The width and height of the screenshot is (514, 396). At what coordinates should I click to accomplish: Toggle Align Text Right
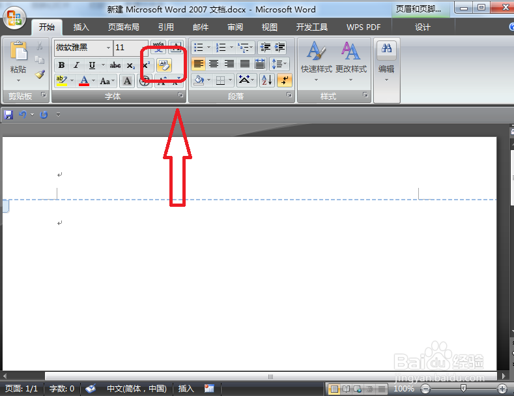coord(229,64)
